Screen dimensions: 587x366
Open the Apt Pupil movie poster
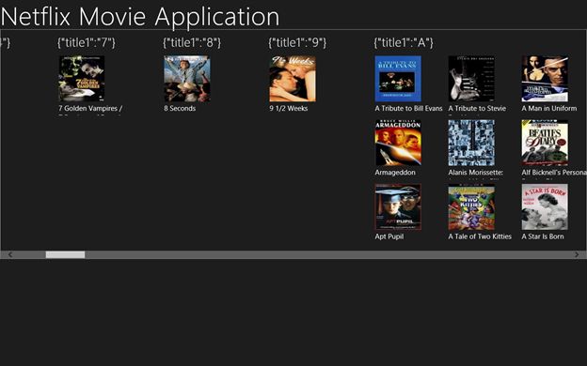398,206
